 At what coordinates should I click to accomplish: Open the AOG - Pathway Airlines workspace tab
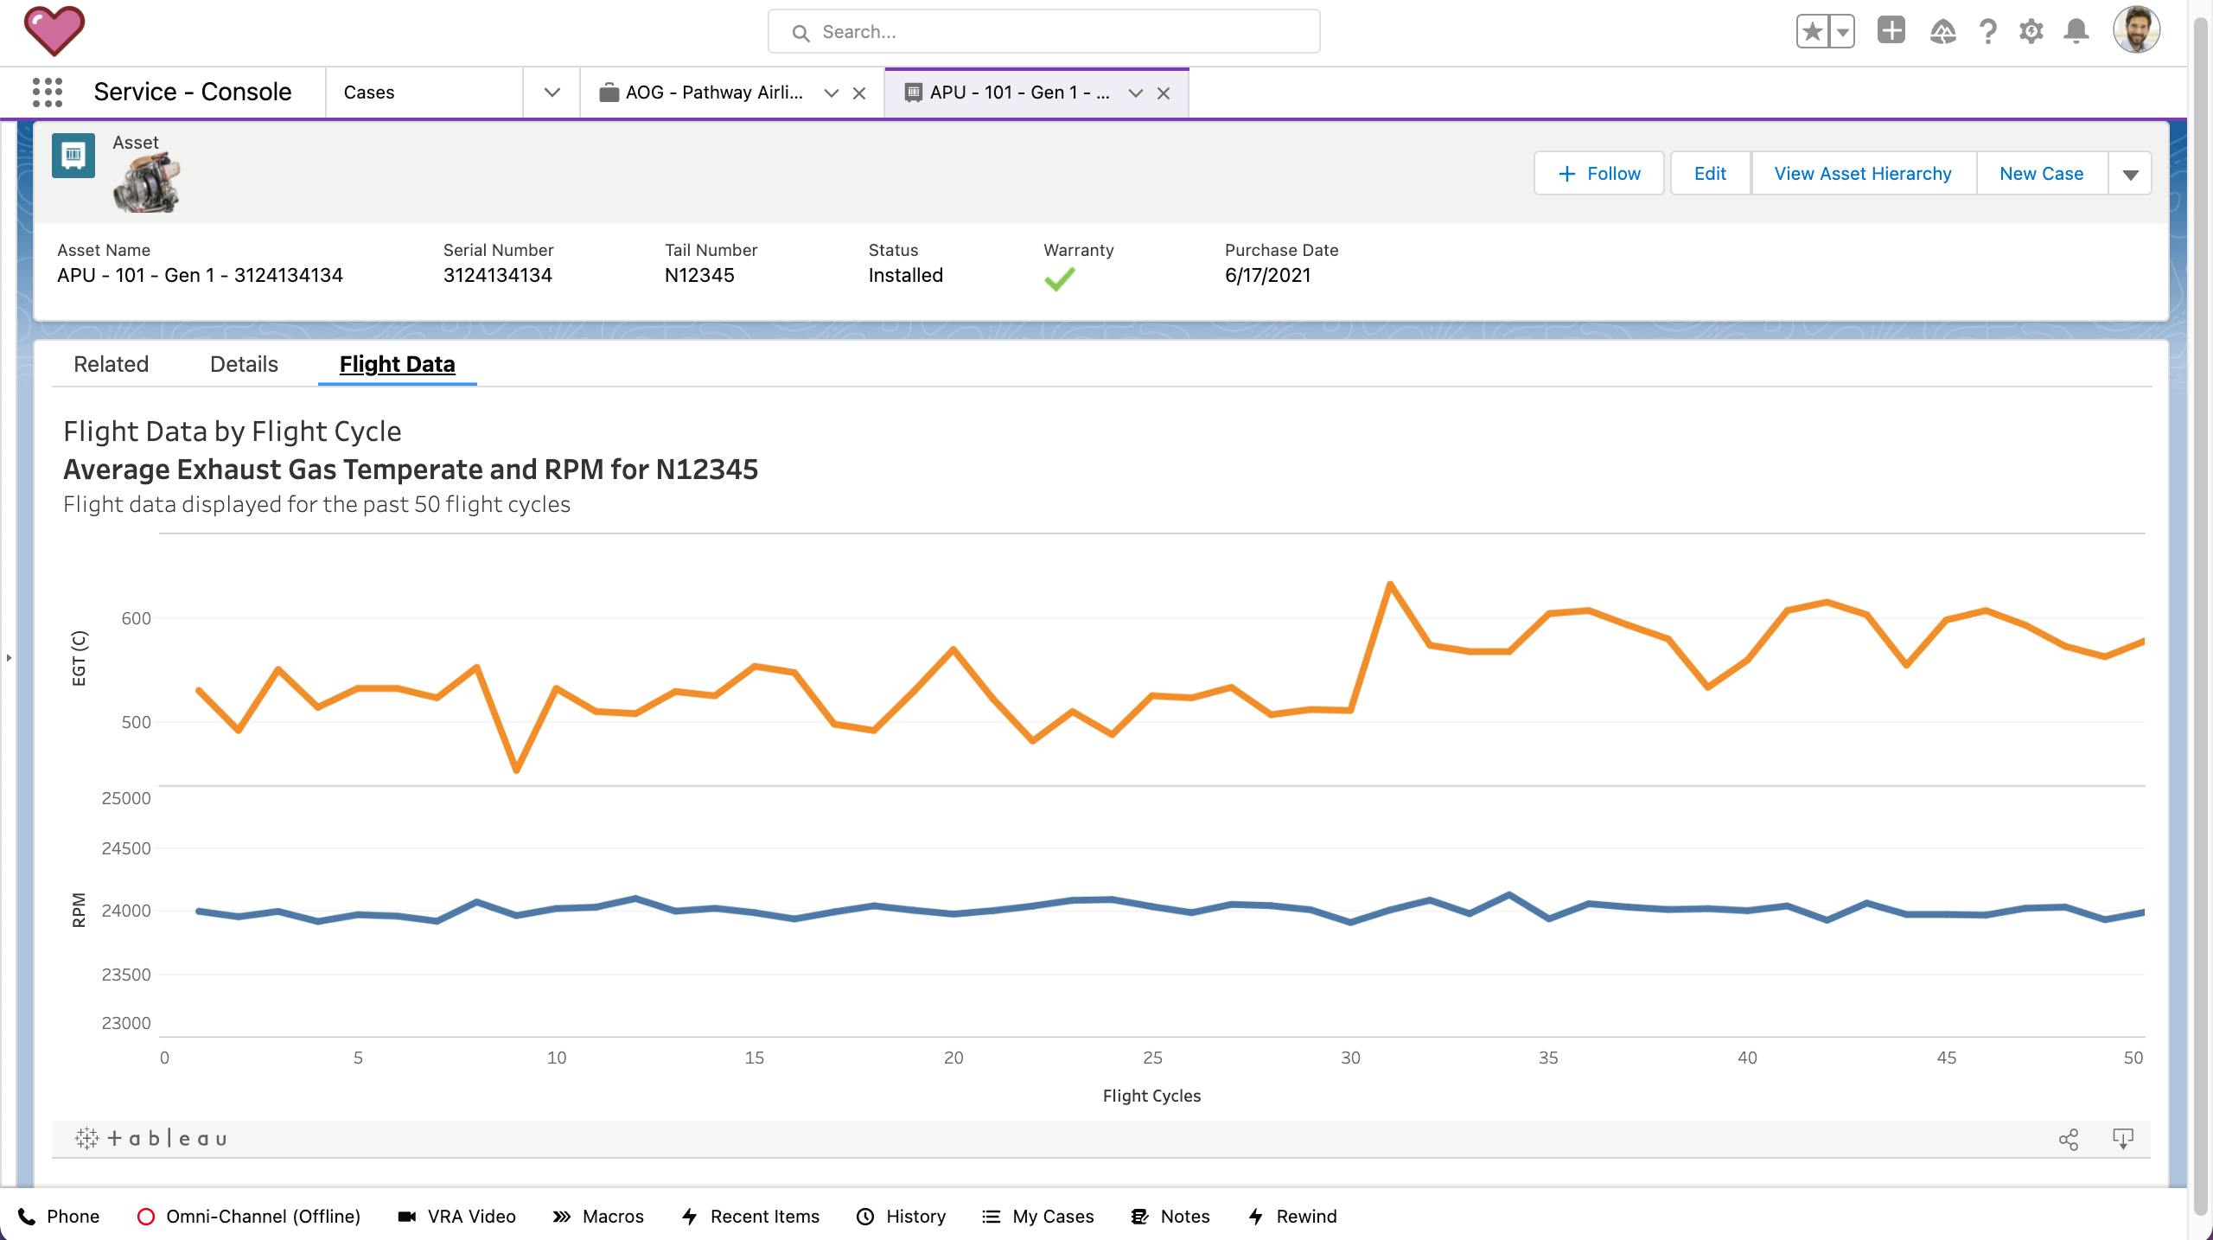tap(713, 93)
